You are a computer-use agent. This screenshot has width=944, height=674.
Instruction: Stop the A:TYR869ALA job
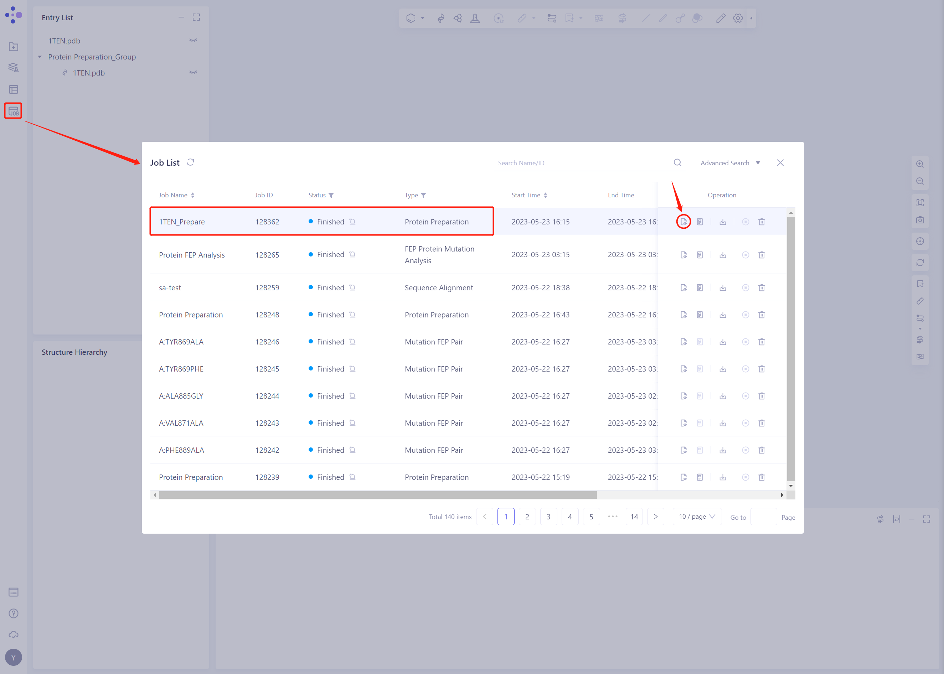click(745, 342)
